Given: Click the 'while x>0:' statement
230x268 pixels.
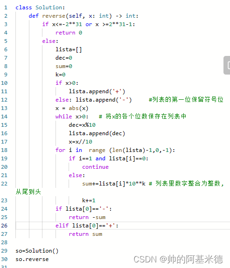Looking at the screenshot, I should [72, 117].
